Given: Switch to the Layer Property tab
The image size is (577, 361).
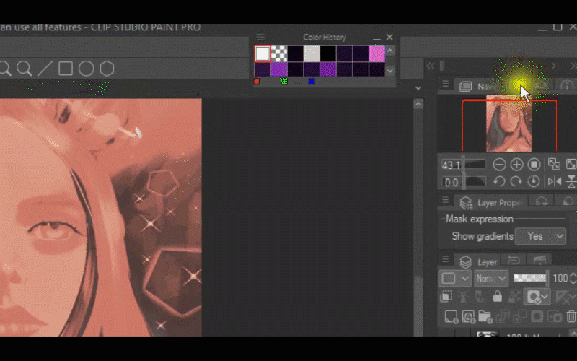Looking at the screenshot, I should pos(493,203).
